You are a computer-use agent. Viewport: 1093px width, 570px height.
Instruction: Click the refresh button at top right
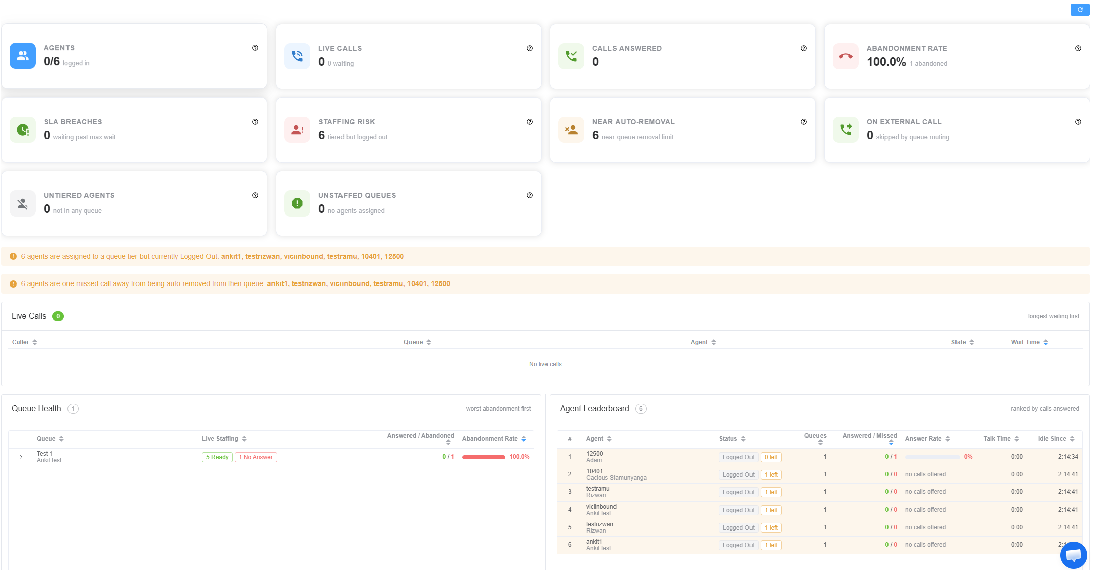tap(1080, 10)
